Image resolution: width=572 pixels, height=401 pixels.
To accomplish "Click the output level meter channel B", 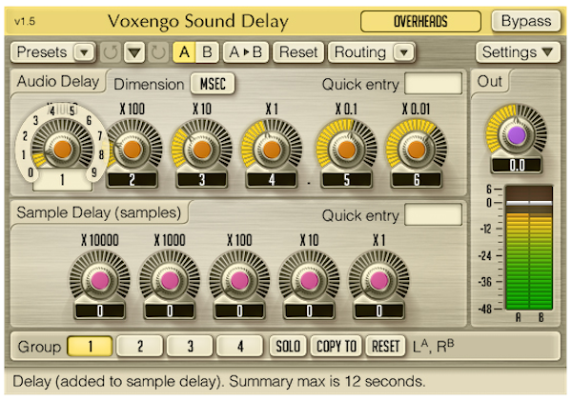I will [x=541, y=248].
